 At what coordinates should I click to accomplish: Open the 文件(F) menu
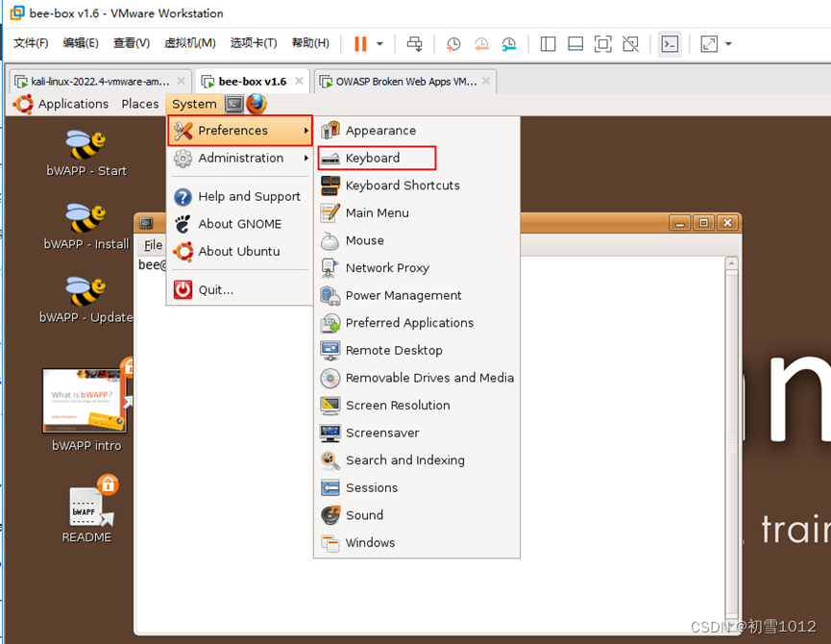31,43
